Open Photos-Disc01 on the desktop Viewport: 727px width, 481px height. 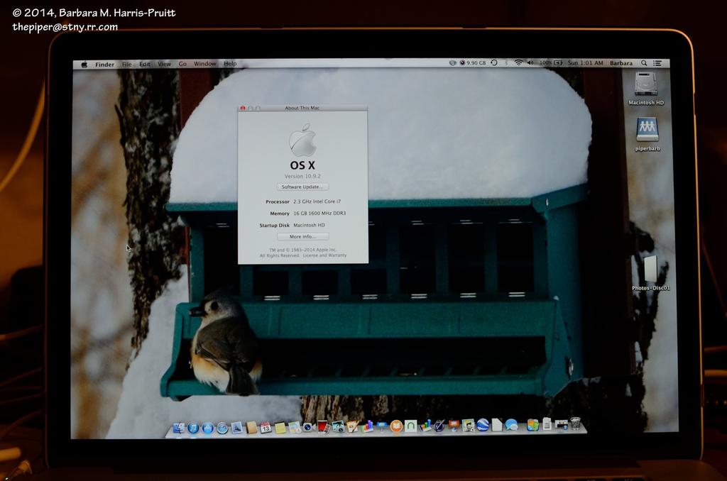[650, 270]
